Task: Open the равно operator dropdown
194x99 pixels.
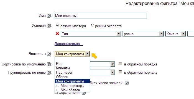Action: (x=161, y=34)
